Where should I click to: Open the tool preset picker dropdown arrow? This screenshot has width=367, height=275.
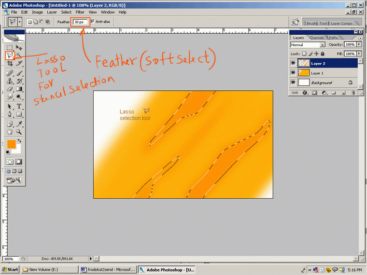point(20,22)
